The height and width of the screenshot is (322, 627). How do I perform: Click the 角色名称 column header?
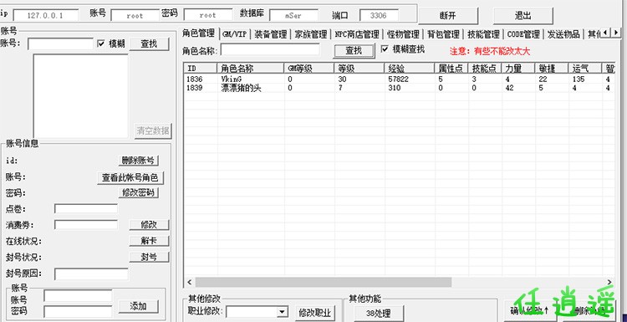tap(251, 69)
